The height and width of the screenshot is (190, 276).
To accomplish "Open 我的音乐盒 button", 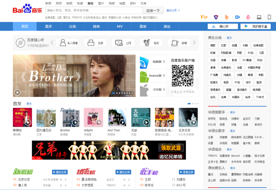I will (256, 26).
